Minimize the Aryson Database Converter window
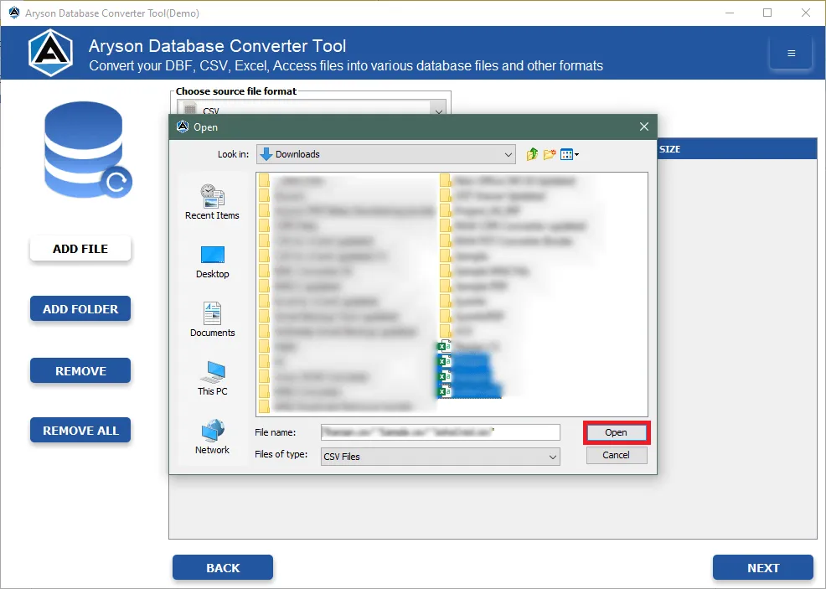This screenshot has width=826, height=589. (x=730, y=13)
